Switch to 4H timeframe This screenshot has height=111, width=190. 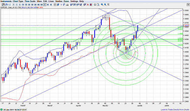point(38,5)
